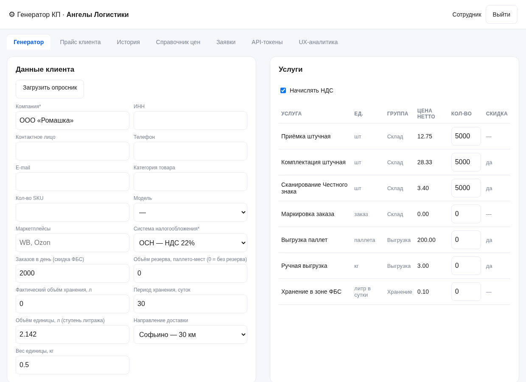Click the Объём резерва input field

[190, 273]
